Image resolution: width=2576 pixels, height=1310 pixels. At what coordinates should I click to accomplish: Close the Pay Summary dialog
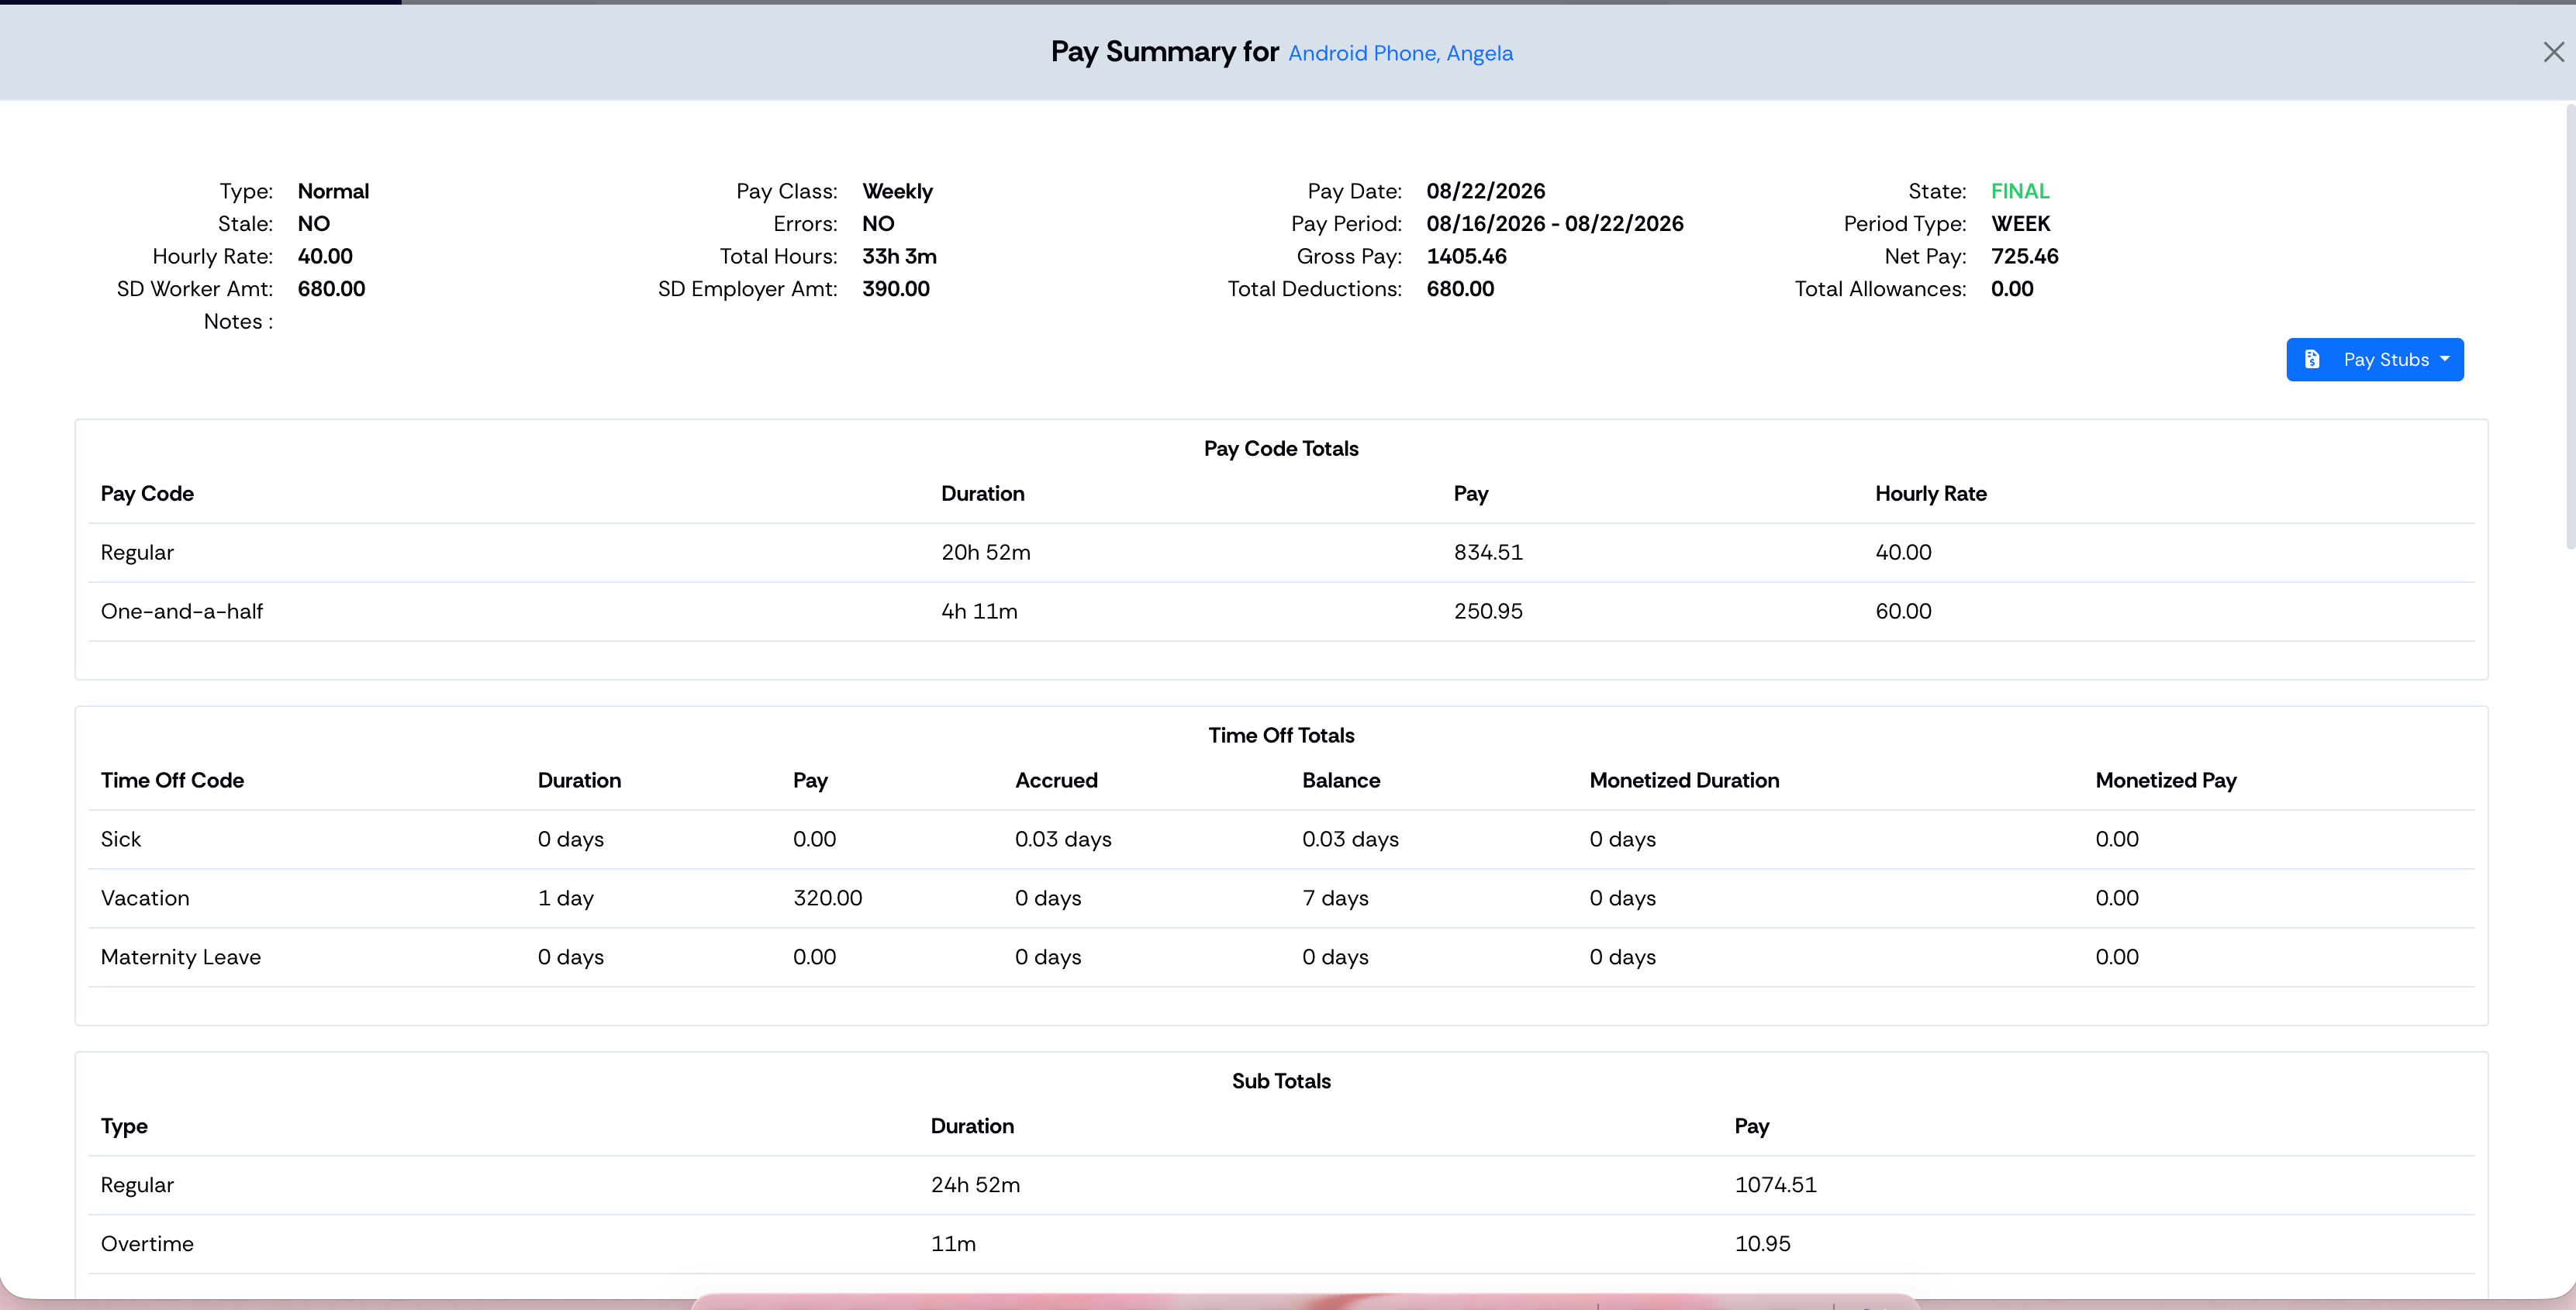[2553, 52]
